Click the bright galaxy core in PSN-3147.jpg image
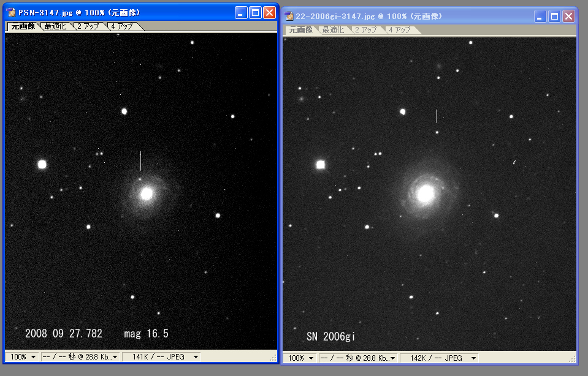Screen dimensions: 588x376 [x=147, y=194]
